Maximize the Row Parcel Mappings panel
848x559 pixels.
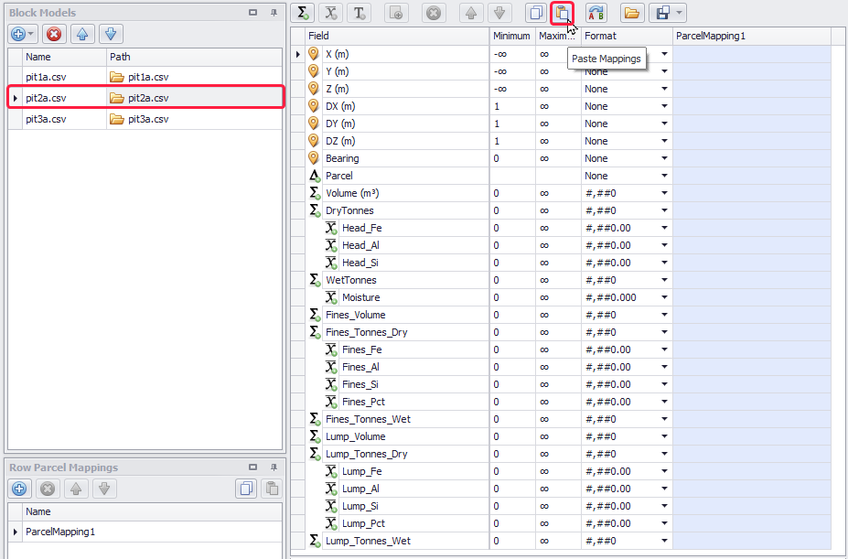tap(253, 468)
